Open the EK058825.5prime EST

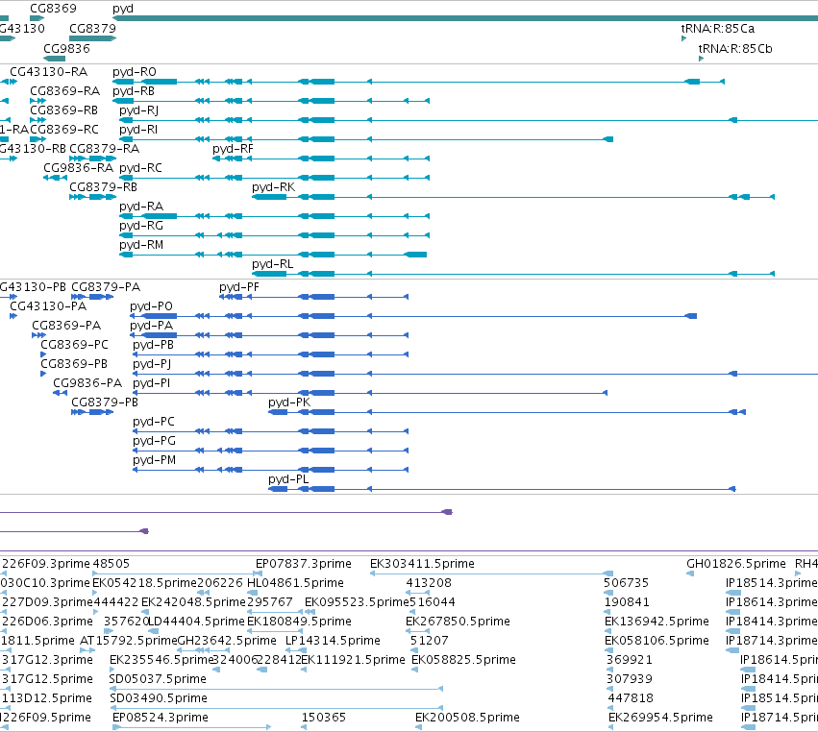click(414, 670)
